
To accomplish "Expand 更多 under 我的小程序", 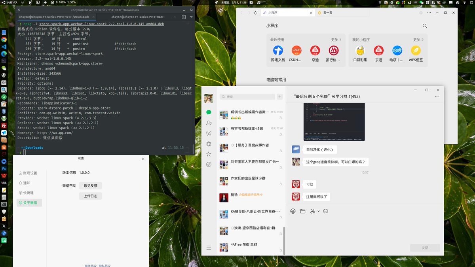I will (x=418, y=40).
